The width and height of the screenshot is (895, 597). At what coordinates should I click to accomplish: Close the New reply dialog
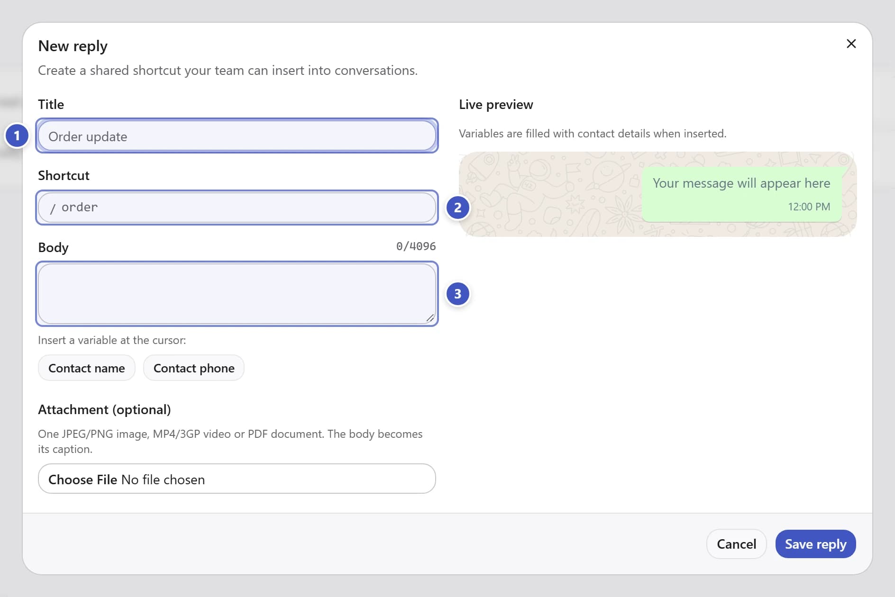pos(851,44)
